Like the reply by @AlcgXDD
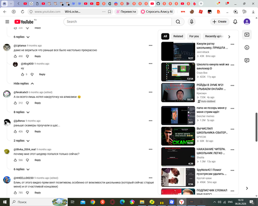Viewport: 258px width, 206px height. click(x=22, y=74)
